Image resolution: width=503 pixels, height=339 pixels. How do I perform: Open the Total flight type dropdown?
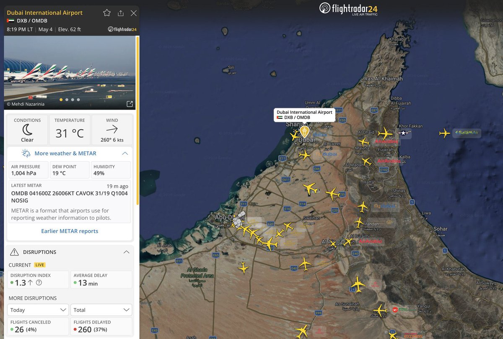101,310
